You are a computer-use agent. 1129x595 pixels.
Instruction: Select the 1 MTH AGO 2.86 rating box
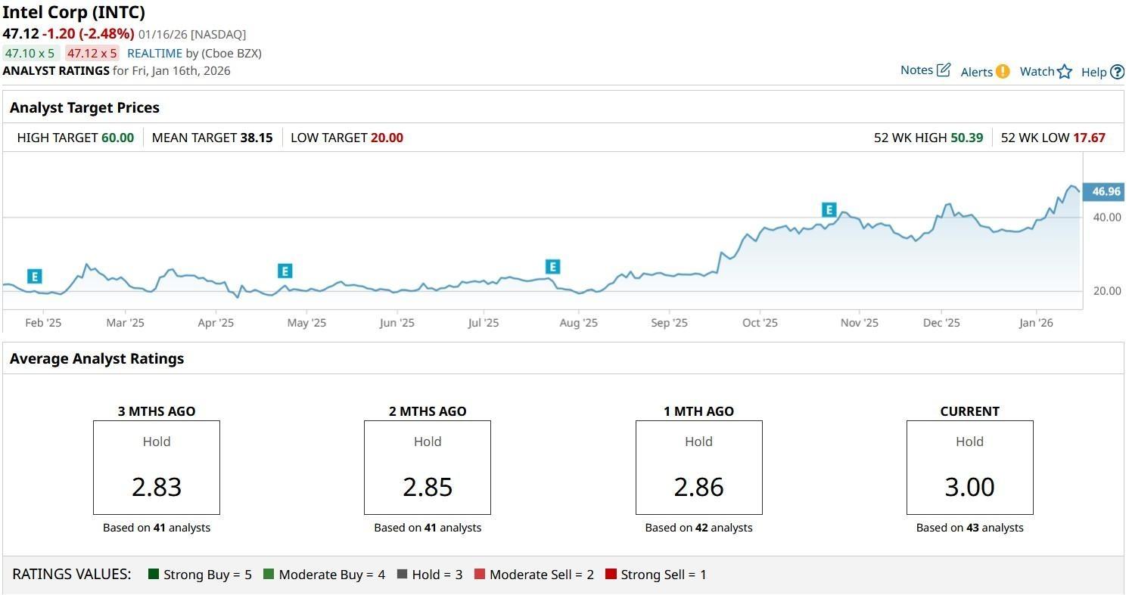click(698, 467)
